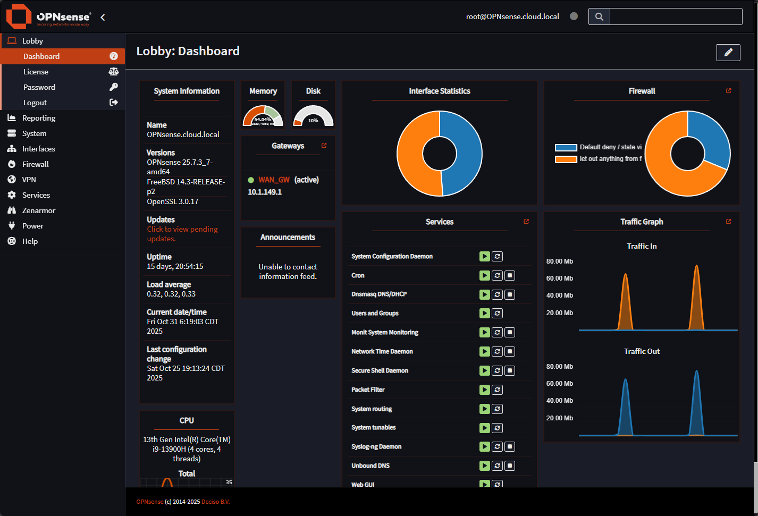Expand the Reporting menu
Image resolution: width=758 pixels, height=516 pixels.
tap(63, 118)
